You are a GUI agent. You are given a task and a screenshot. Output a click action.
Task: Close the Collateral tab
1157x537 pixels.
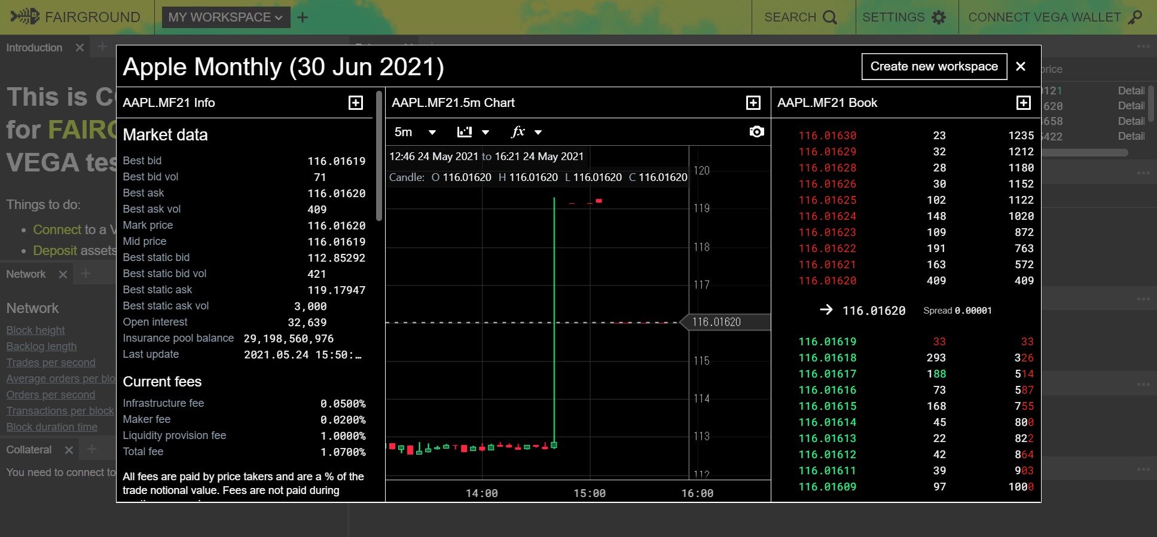[69, 450]
